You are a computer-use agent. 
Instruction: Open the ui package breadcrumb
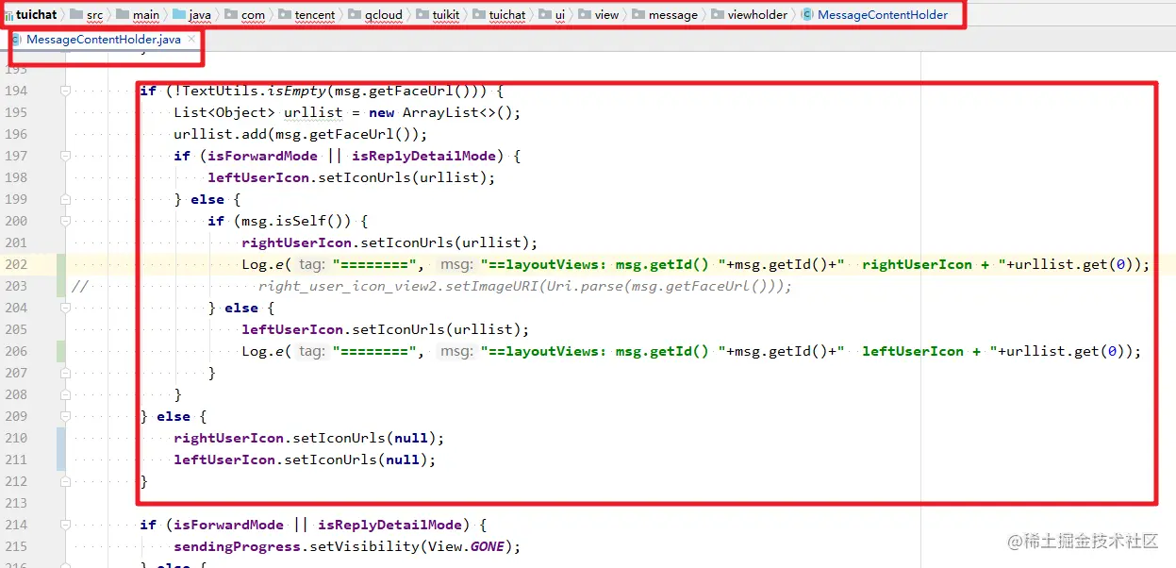click(552, 15)
